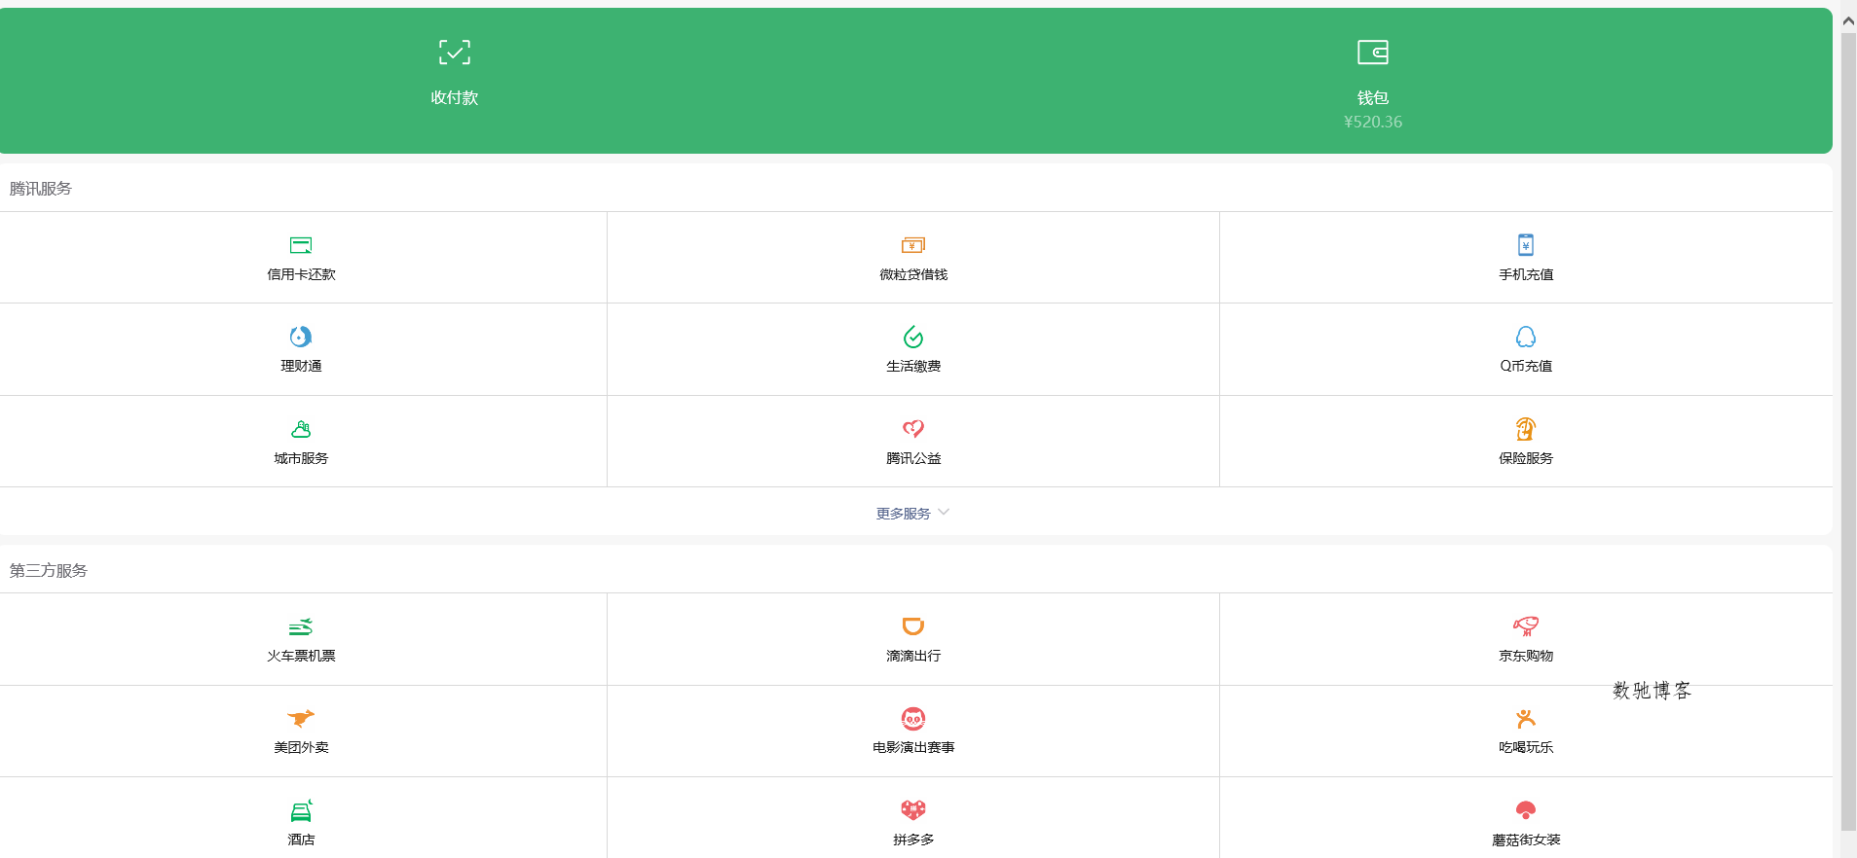This screenshot has width=1857, height=858.
Task: Open the 京东购物 shopping icon
Action: coord(1526,626)
